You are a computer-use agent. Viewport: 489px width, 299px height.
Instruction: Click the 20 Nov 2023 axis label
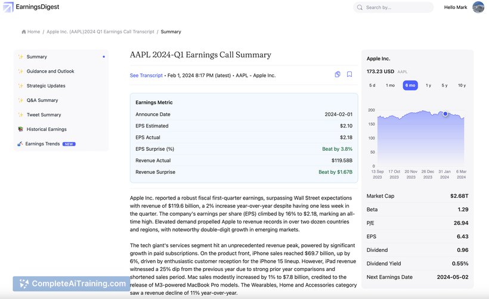(411, 174)
